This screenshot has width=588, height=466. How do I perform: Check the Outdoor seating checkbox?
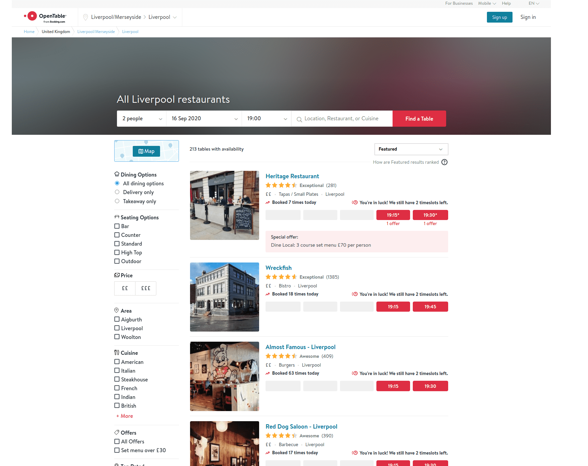[x=117, y=261]
